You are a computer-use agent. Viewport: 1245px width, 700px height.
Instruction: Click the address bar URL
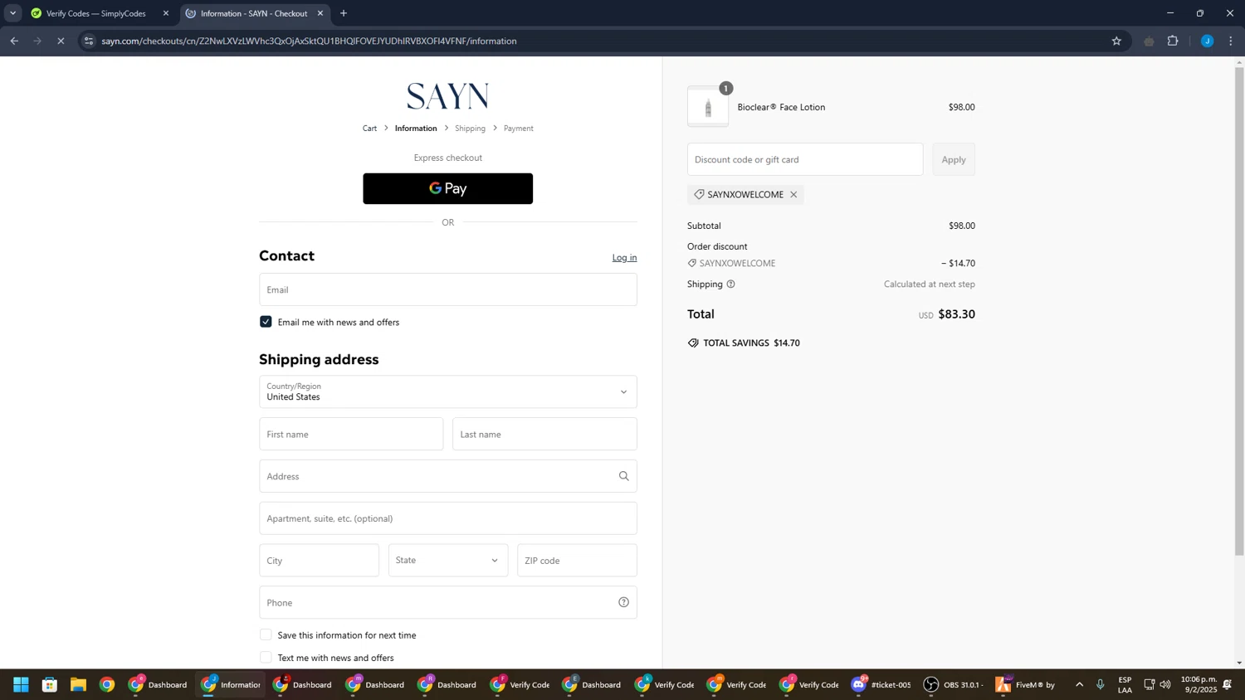tap(309, 41)
